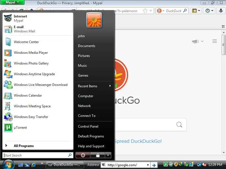The height and width of the screenshot is (169, 226).
Task: Open Mypal Internet browser from Start menu
Action: point(38,18)
